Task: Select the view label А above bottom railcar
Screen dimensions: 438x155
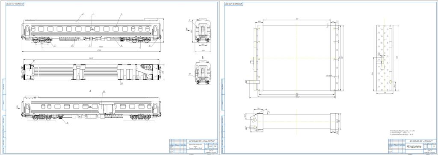Action: point(90,91)
